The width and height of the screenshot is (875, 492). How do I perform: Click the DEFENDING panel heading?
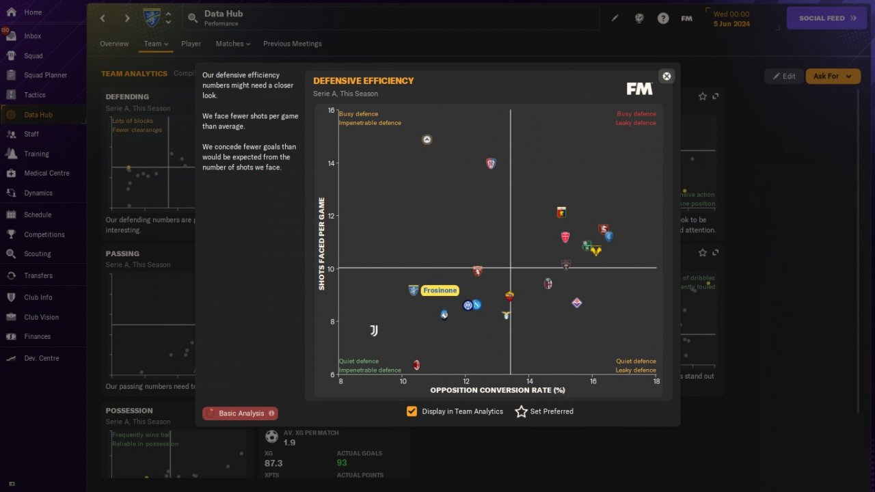point(127,97)
